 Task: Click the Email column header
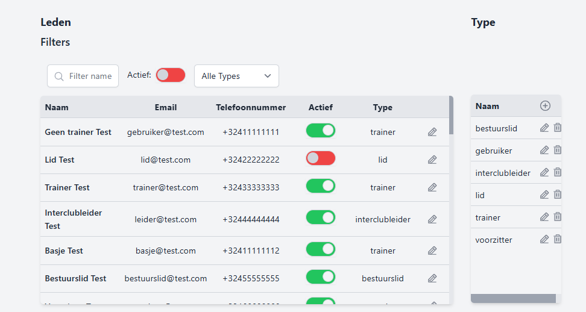click(166, 107)
